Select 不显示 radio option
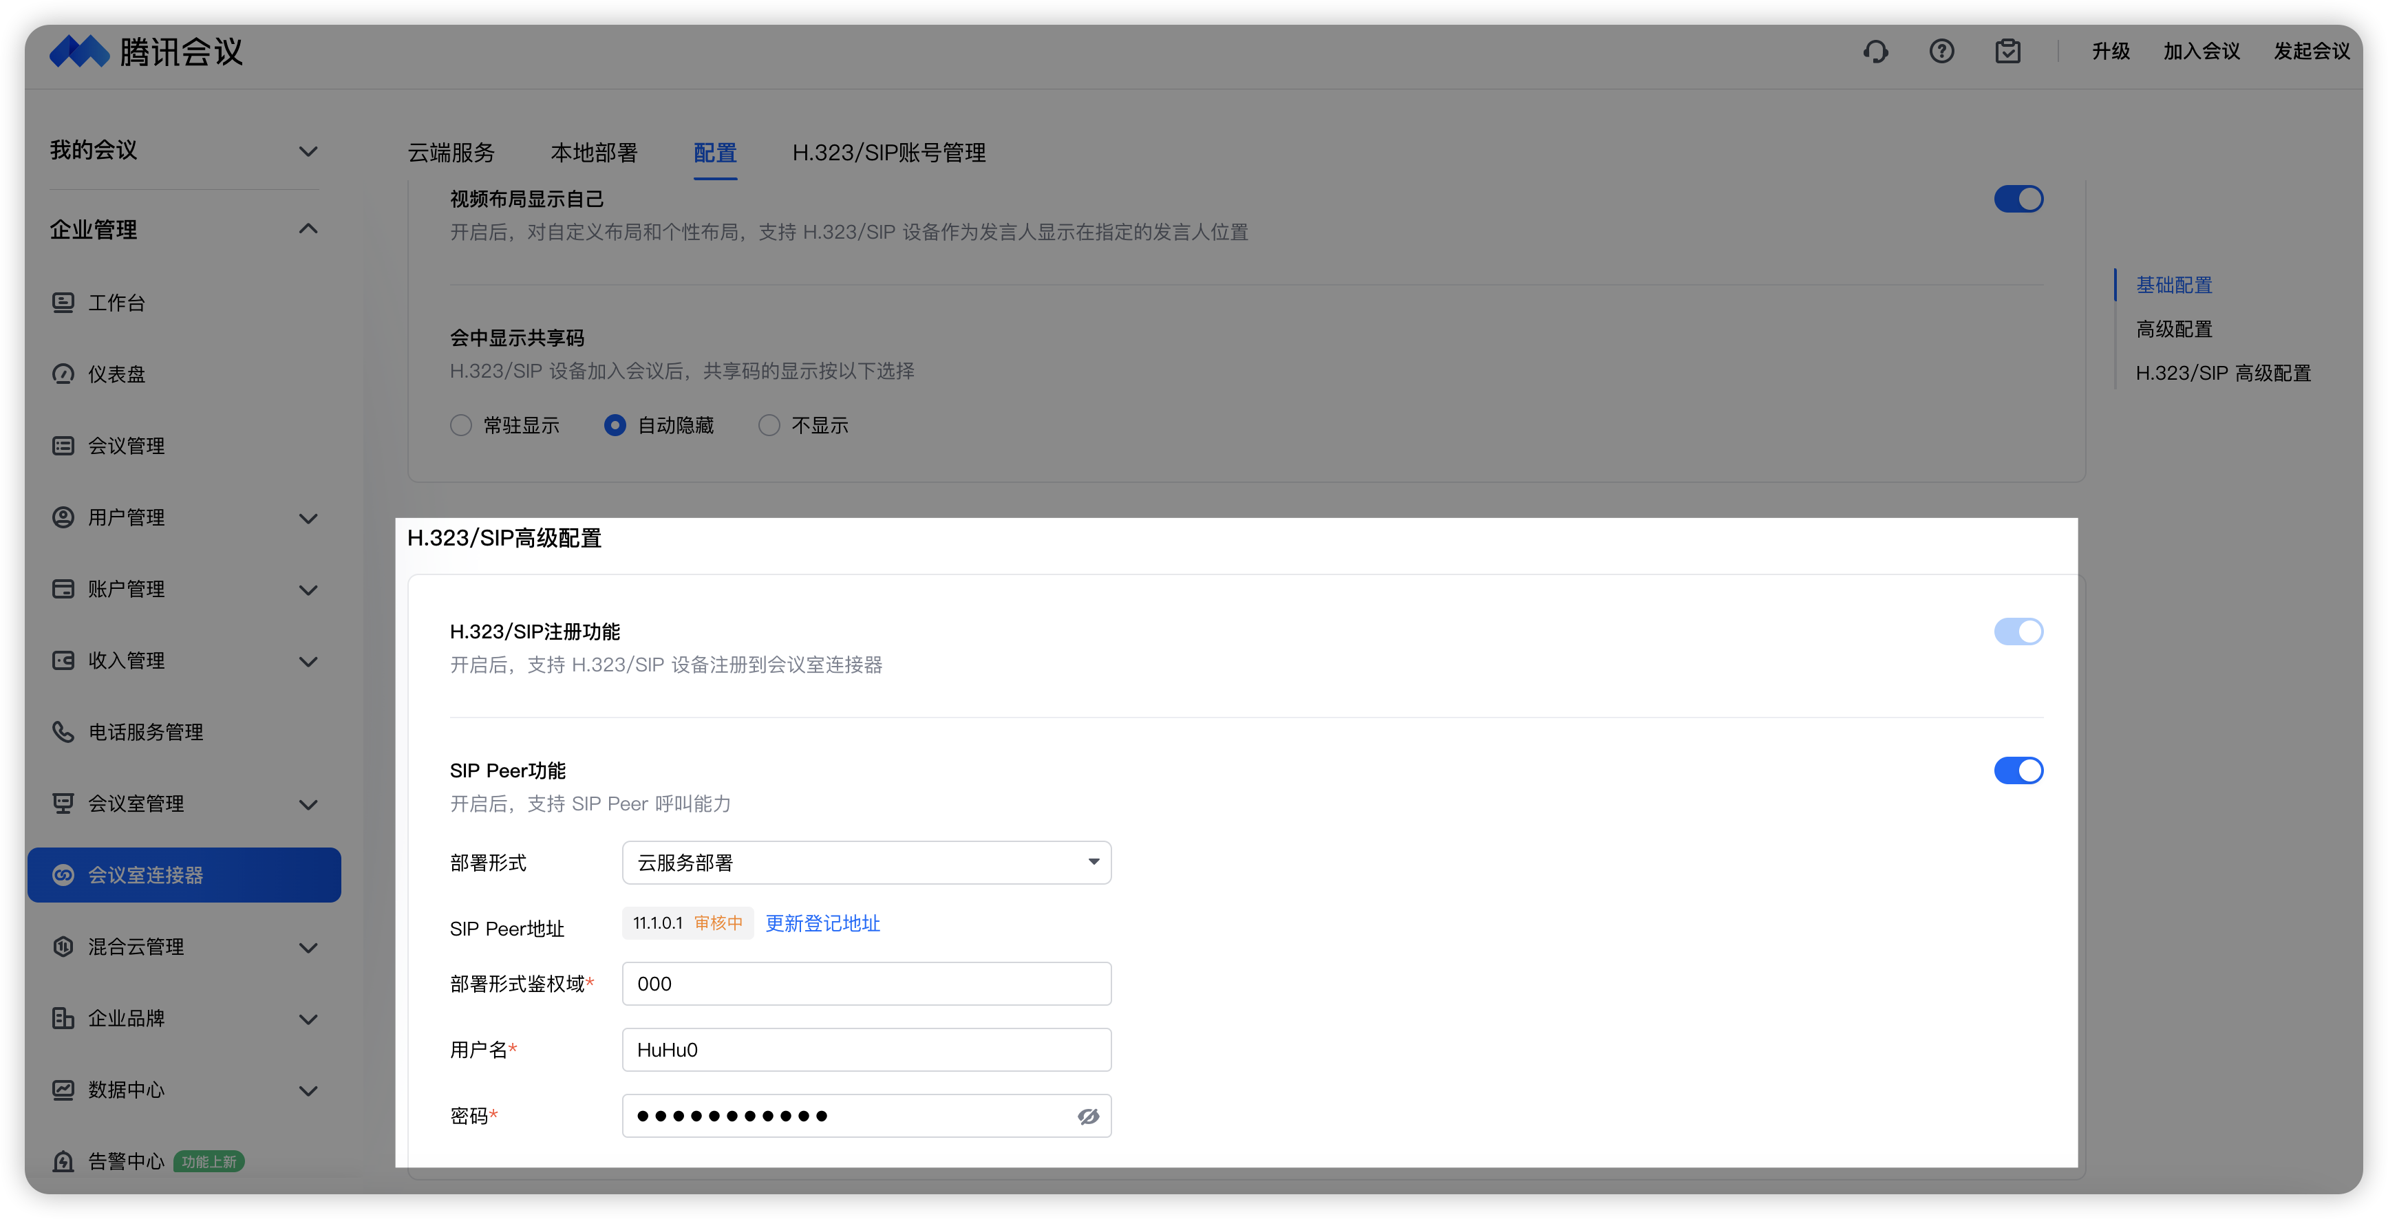 point(769,426)
